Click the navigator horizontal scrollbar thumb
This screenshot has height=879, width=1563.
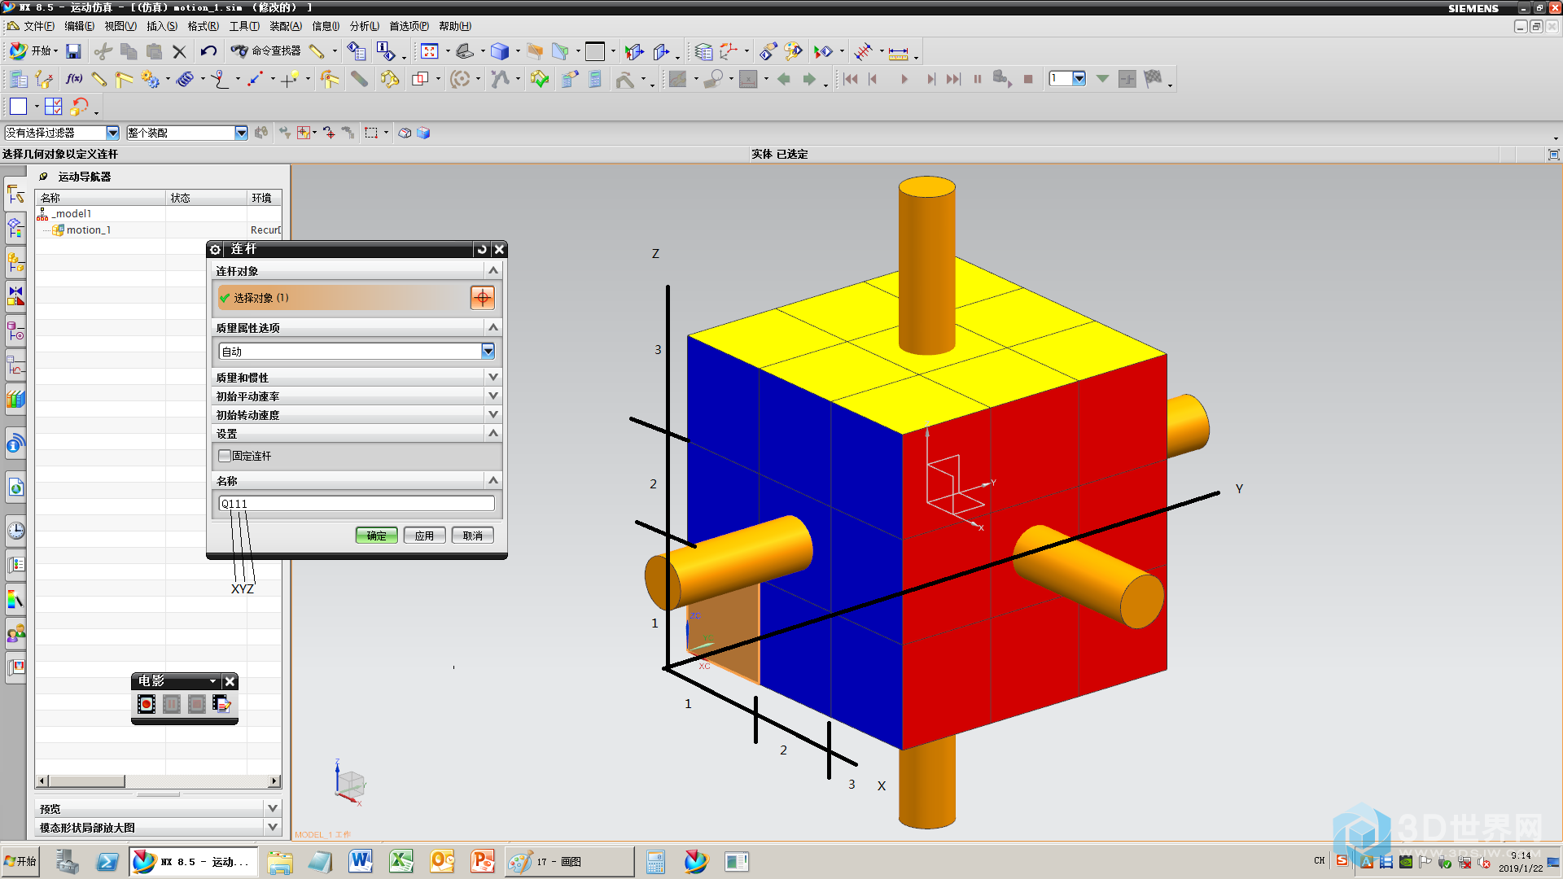coord(86,781)
